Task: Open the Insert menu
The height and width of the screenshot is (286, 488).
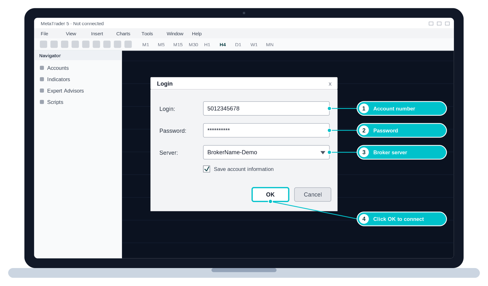Action: pyautogui.click(x=97, y=34)
